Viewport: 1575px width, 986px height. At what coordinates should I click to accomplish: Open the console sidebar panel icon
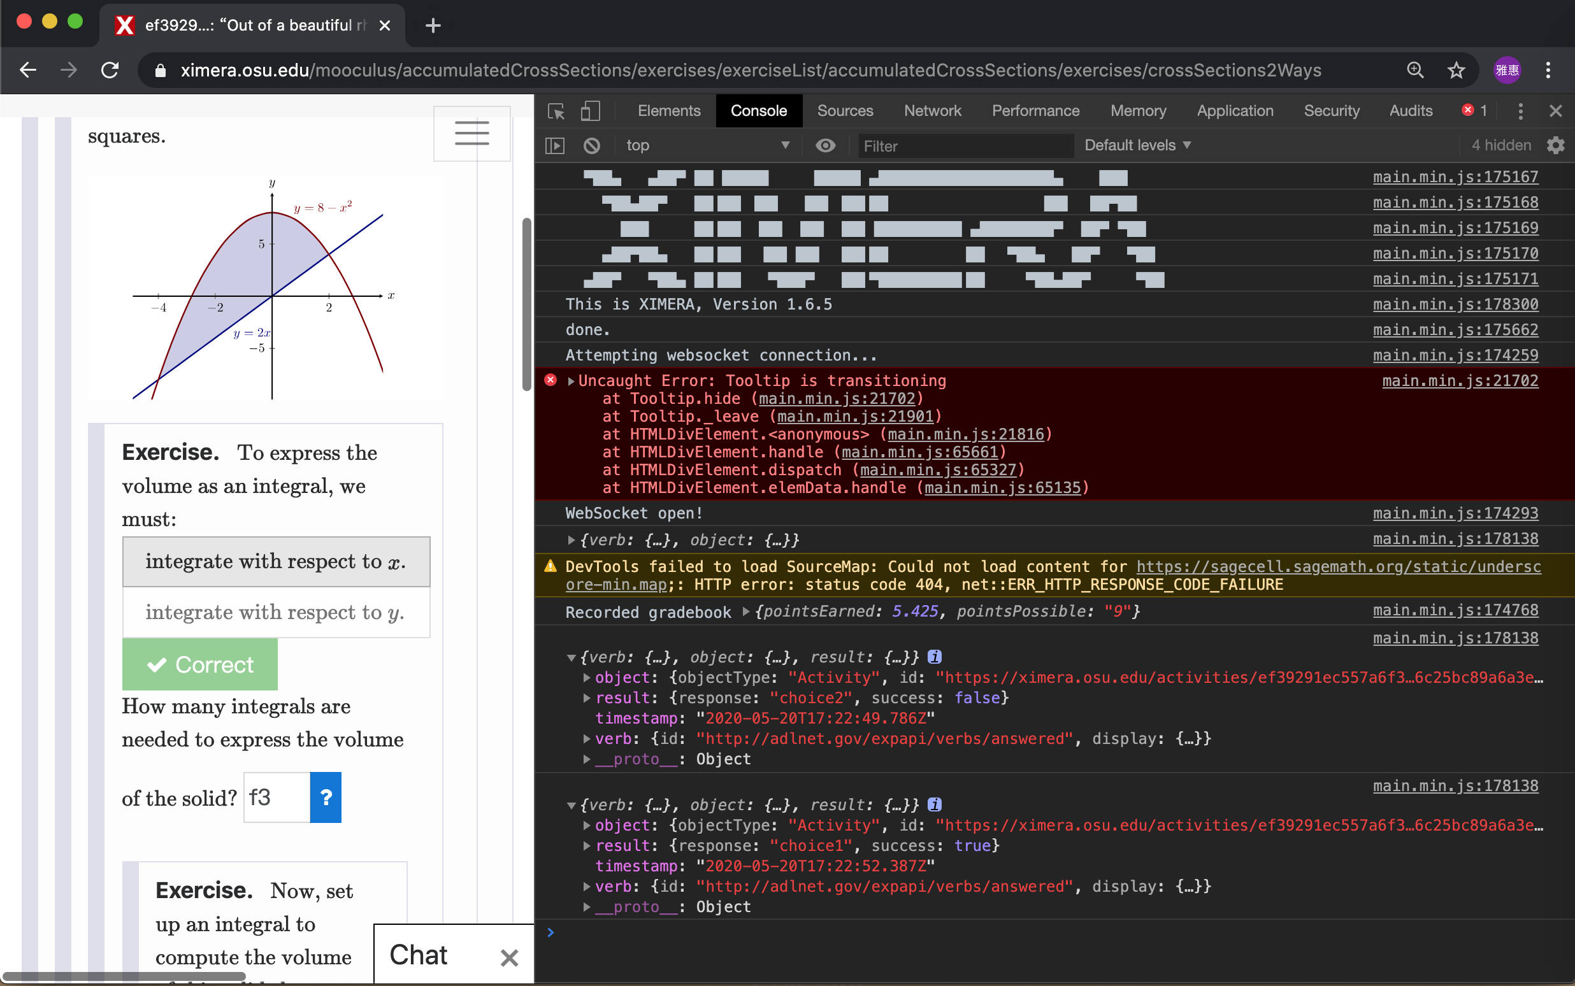[x=554, y=145]
